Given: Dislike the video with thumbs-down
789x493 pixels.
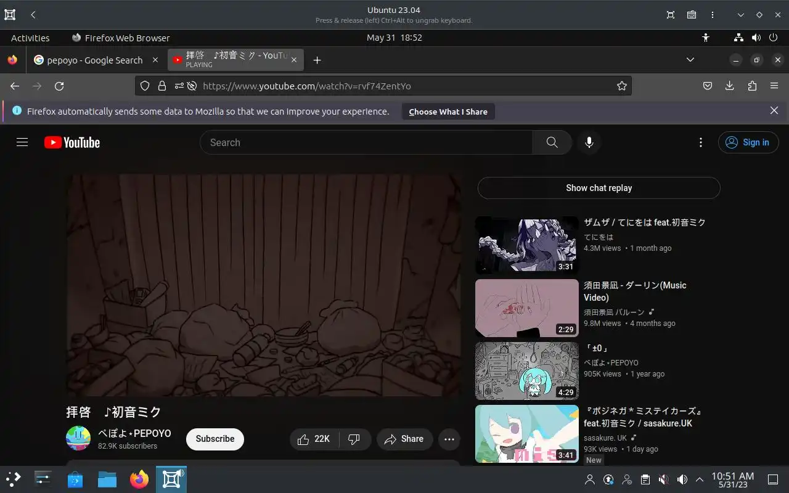Looking at the screenshot, I should pos(354,439).
